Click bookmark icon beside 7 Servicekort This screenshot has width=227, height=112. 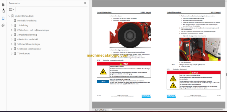(15, 54)
